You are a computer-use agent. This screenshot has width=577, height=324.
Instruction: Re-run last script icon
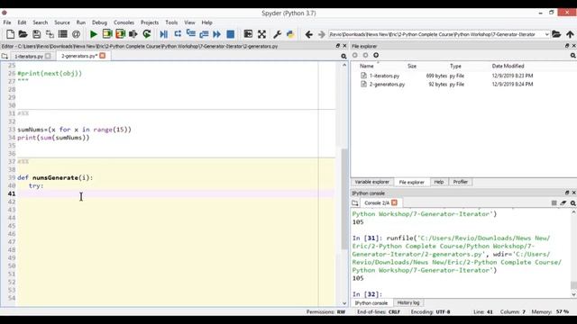pos(147,34)
